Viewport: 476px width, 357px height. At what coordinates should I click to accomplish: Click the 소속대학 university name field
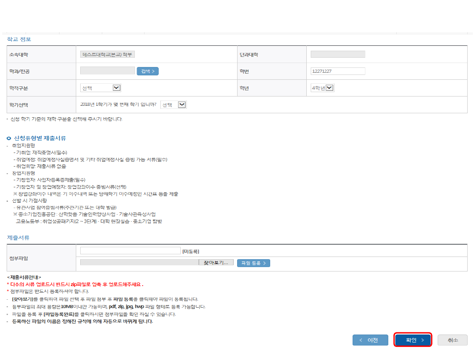108,55
